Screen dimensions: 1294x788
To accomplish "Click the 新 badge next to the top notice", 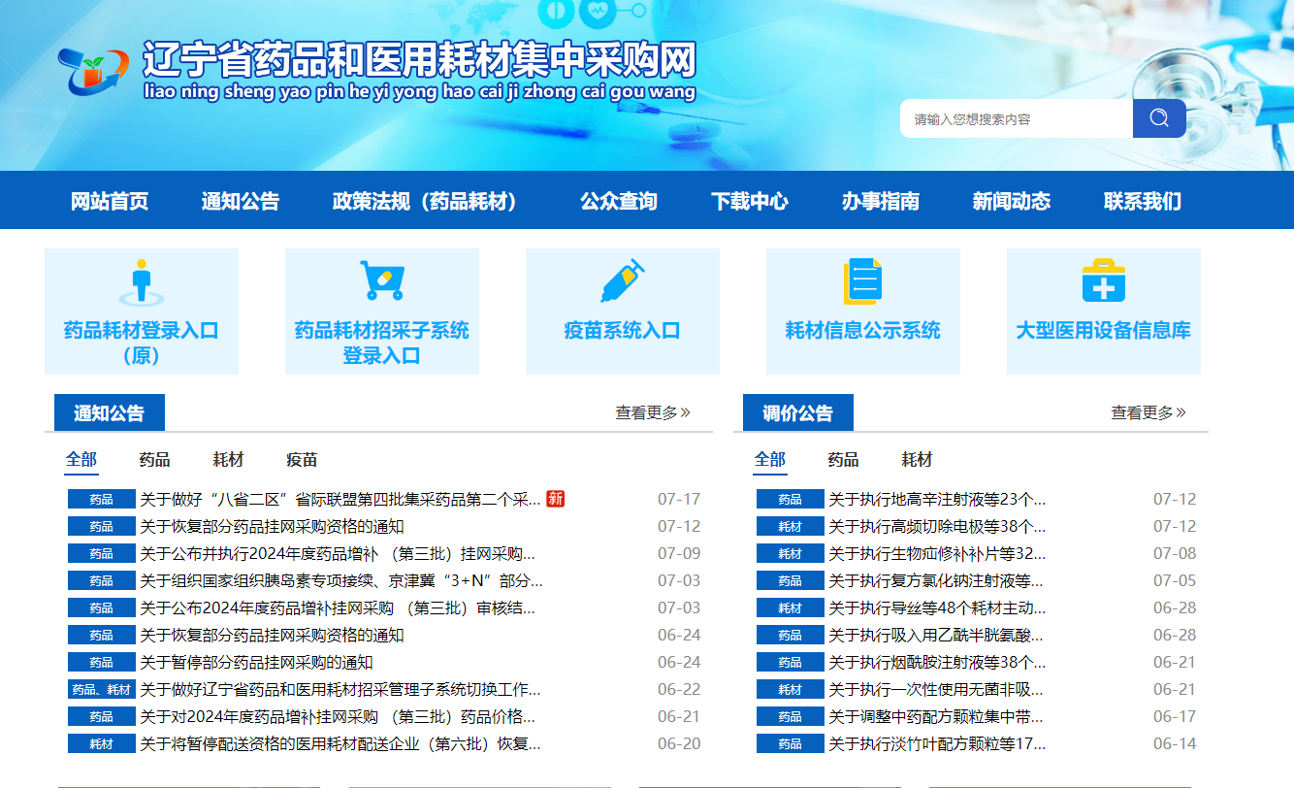I will coord(554,499).
